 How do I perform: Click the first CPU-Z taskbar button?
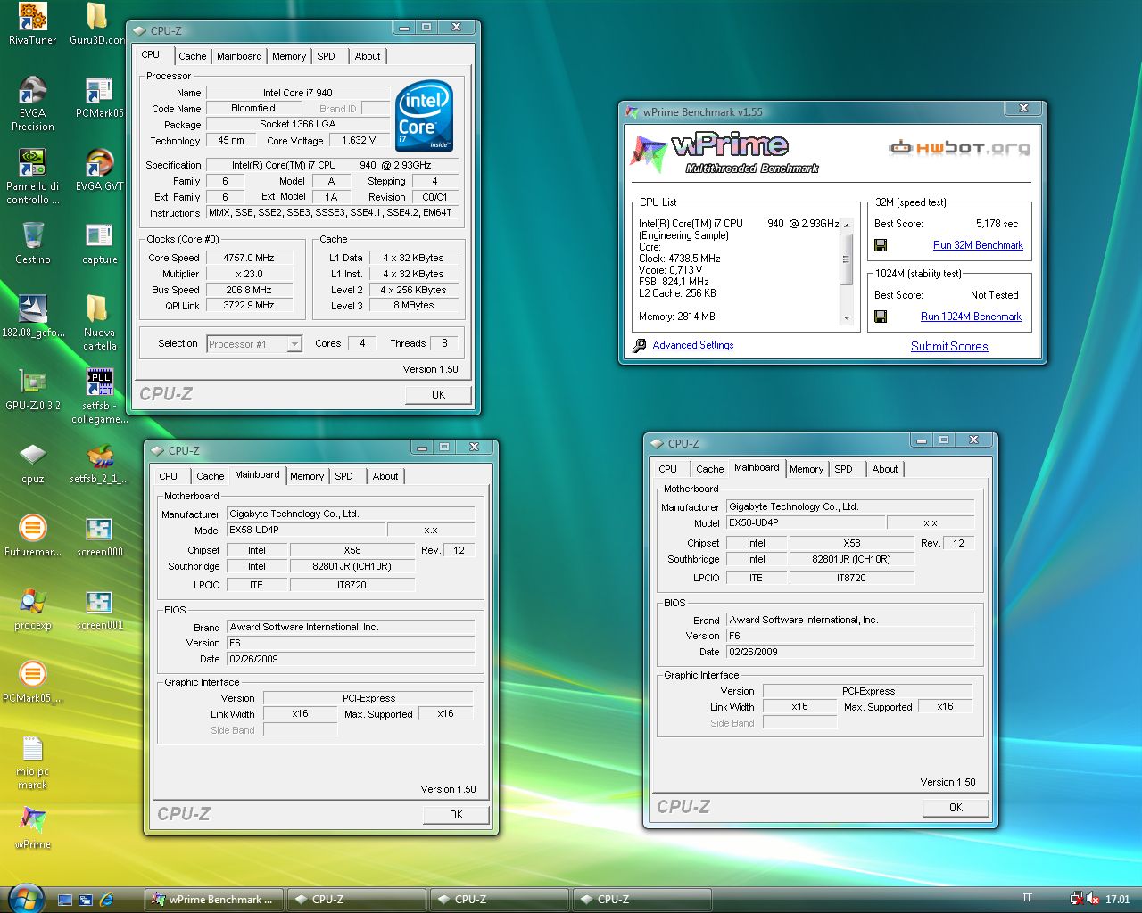pyautogui.click(x=357, y=900)
